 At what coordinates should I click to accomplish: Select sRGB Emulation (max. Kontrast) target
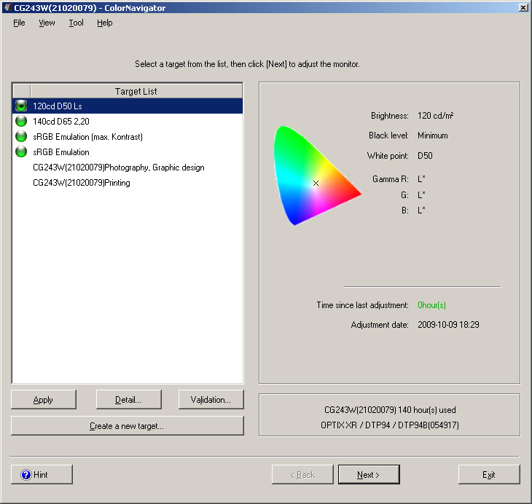128,136
